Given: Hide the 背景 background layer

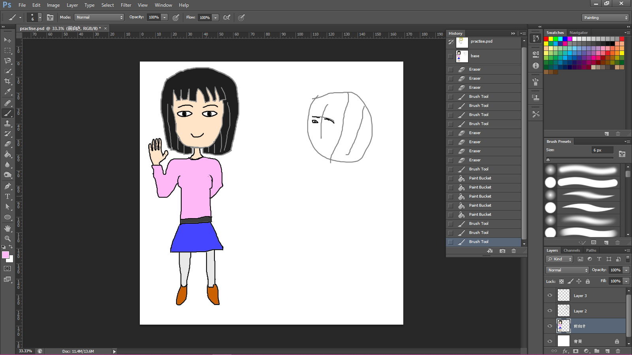Looking at the screenshot, I should point(550,341).
